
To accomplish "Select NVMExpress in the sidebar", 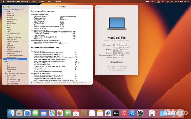I will pyautogui.click(x=12, y=24).
